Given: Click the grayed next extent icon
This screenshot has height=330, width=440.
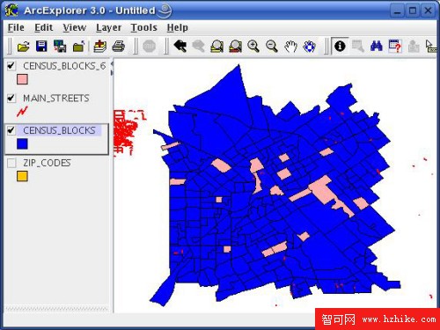Looking at the screenshot, I should click(199, 47).
